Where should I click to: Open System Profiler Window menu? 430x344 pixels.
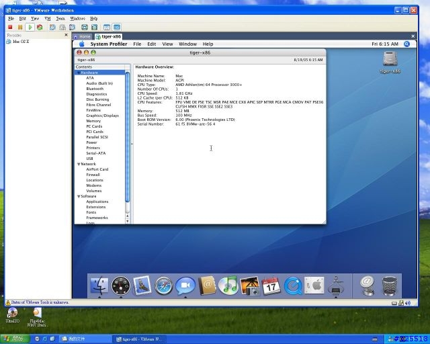click(x=187, y=44)
